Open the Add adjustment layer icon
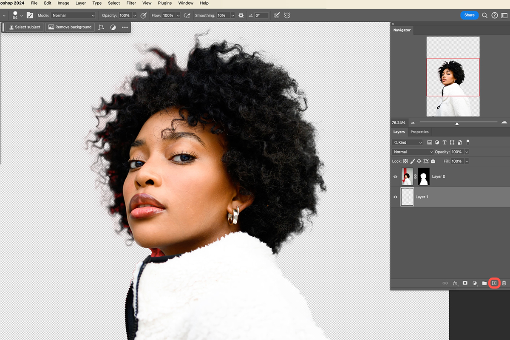The width and height of the screenshot is (510, 340). (x=475, y=283)
